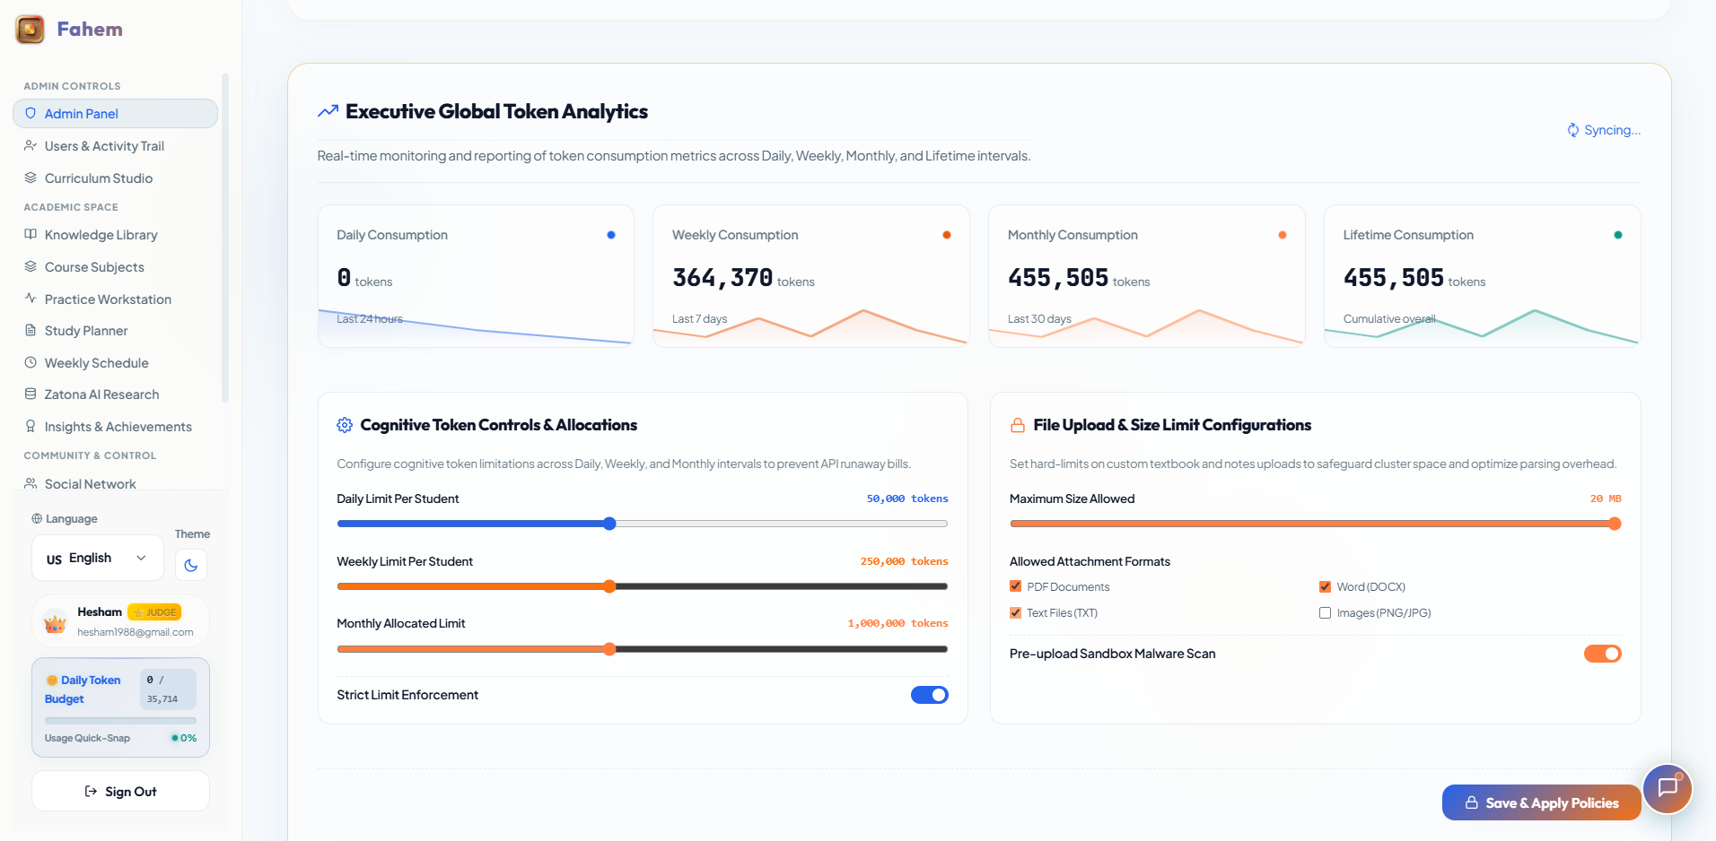Open the floating chat bubble icon

(1668, 788)
